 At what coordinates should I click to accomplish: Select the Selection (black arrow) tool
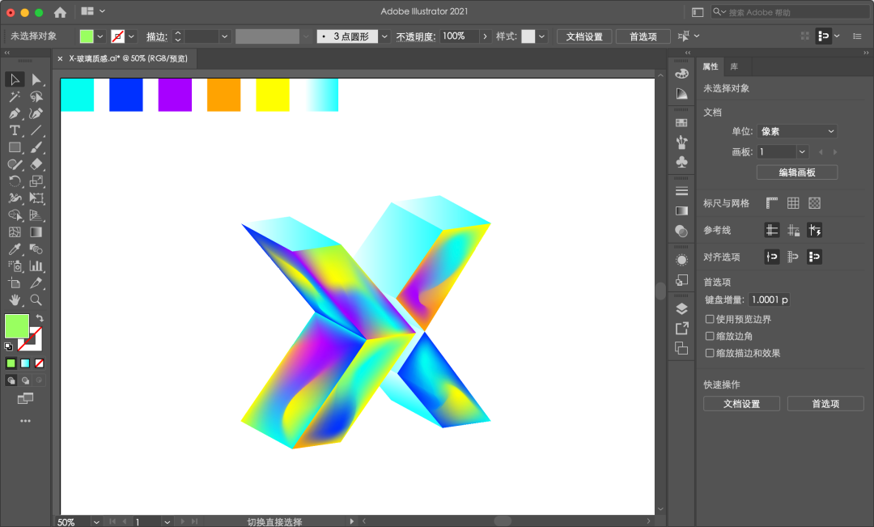15,80
